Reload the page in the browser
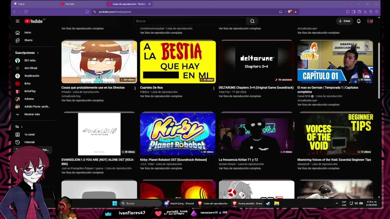The width and height of the screenshot is (390, 219). pos(26,12)
